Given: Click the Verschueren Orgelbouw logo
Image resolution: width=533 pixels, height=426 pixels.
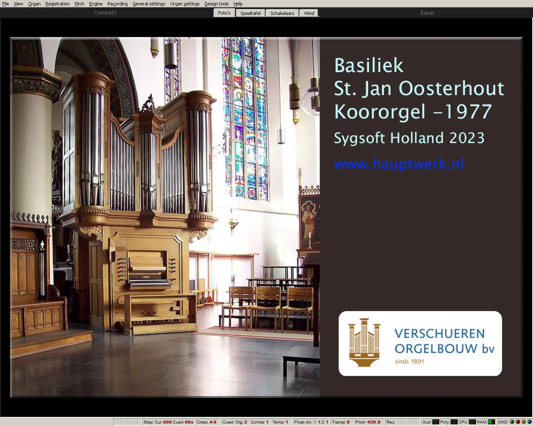Looking at the screenshot, I should (x=420, y=344).
